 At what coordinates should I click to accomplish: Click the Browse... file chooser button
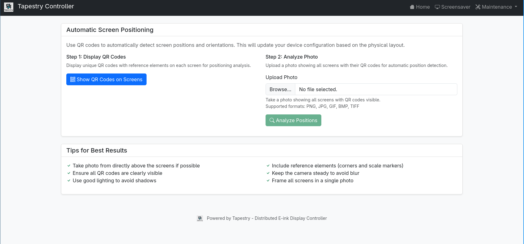(x=280, y=89)
